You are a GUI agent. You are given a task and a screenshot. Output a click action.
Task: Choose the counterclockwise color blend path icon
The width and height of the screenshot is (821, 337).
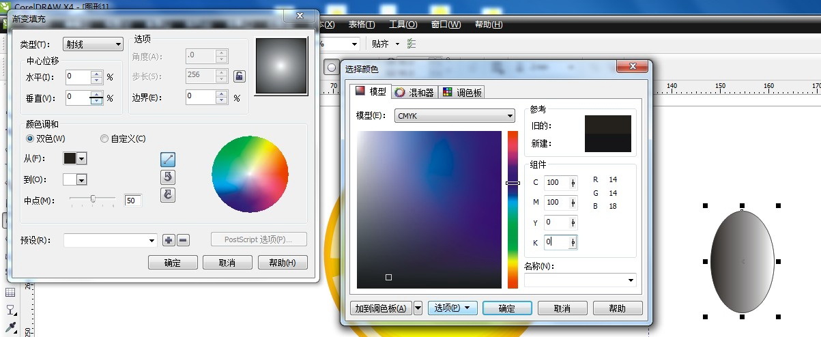tap(168, 177)
